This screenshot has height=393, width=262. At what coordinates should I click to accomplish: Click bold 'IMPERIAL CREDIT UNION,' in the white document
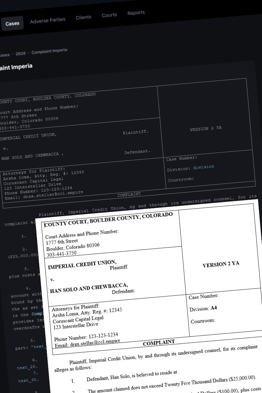point(82,264)
